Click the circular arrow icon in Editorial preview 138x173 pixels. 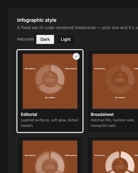coord(50,76)
